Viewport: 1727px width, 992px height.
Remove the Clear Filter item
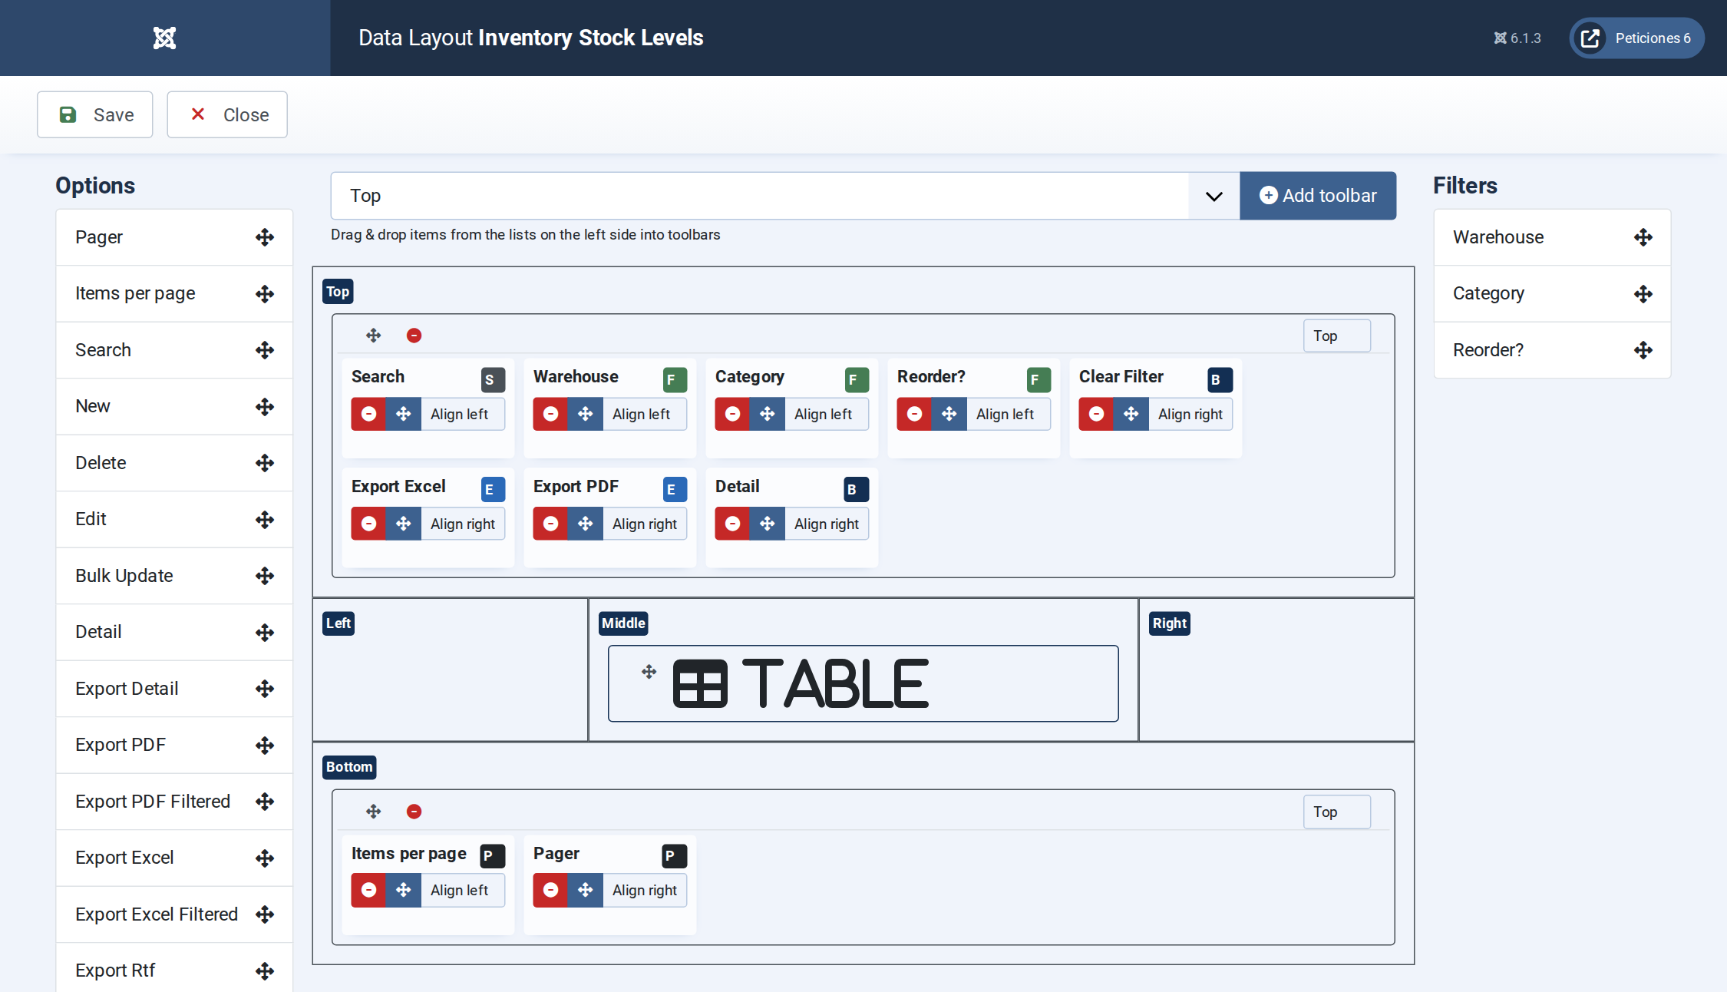(x=1097, y=414)
